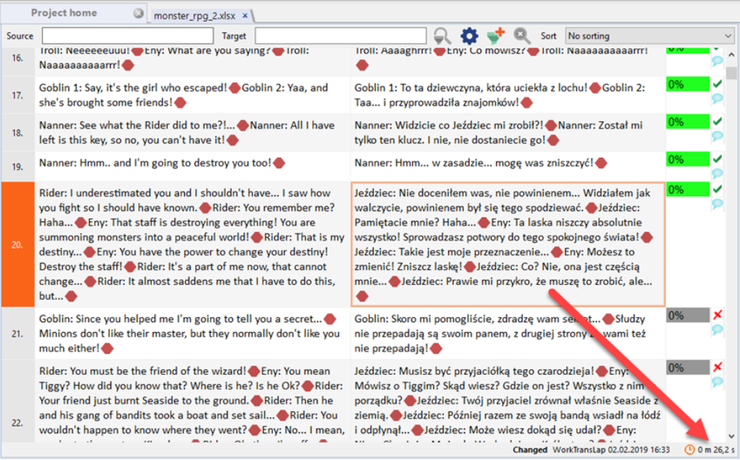
Task: Open the Sort dropdown showing No sorting
Action: point(649,36)
